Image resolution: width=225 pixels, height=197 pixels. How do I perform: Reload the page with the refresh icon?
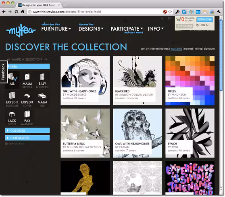(x=17, y=12)
